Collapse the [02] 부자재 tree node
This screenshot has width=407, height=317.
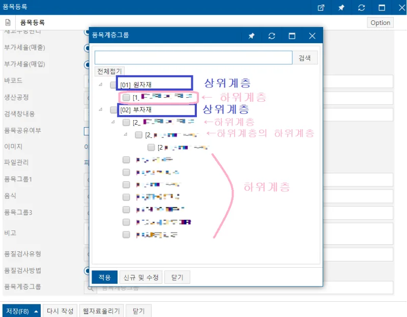pyautogui.click(x=100, y=109)
